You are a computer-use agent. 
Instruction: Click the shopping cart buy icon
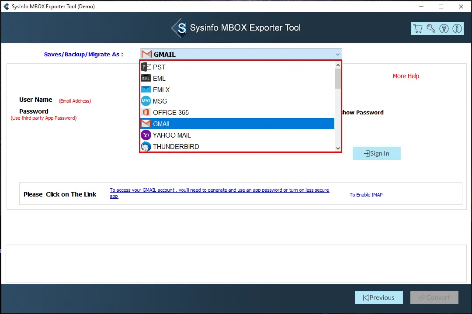pos(417,28)
